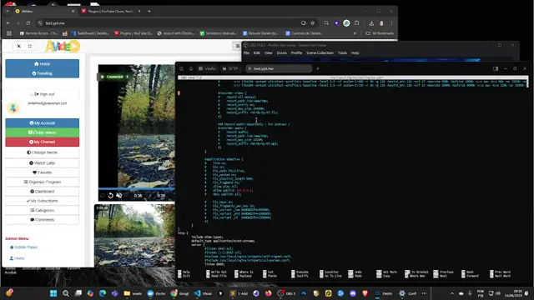Open Categories in the sidebar
The image size is (534, 300).
click(43, 211)
